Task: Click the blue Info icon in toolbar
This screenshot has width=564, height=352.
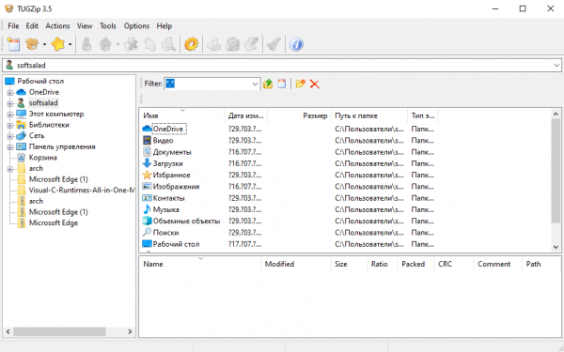Action: click(x=296, y=44)
